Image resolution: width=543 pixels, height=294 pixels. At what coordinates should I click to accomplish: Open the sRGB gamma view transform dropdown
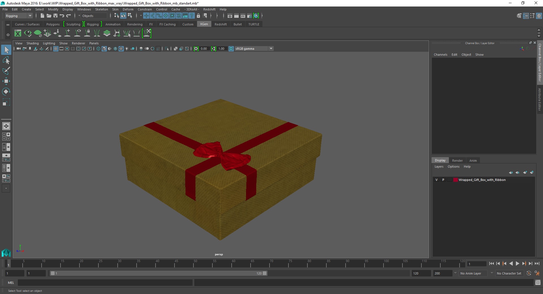pyautogui.click(x=254, y=49)
